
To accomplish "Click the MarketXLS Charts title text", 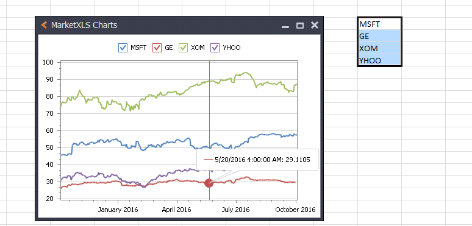I will (84, 25).
